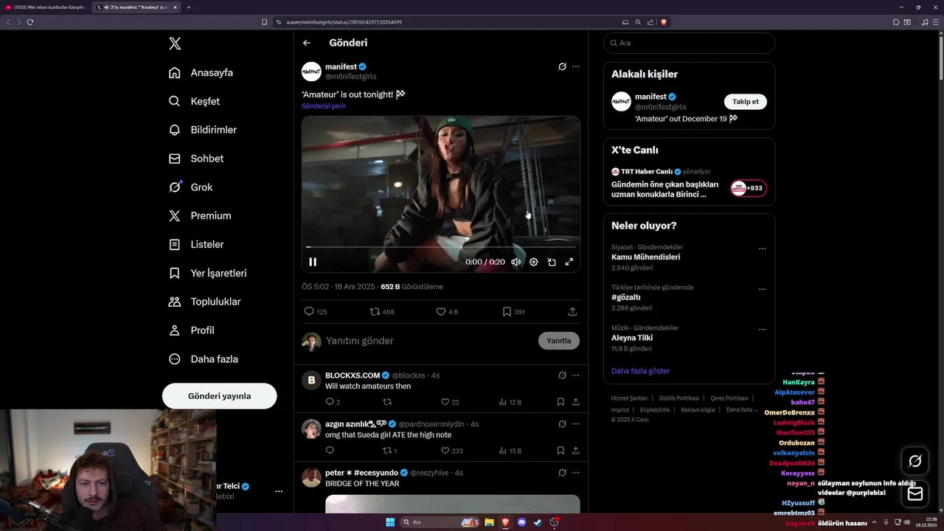Expand the Daha fazla menu

204,359
